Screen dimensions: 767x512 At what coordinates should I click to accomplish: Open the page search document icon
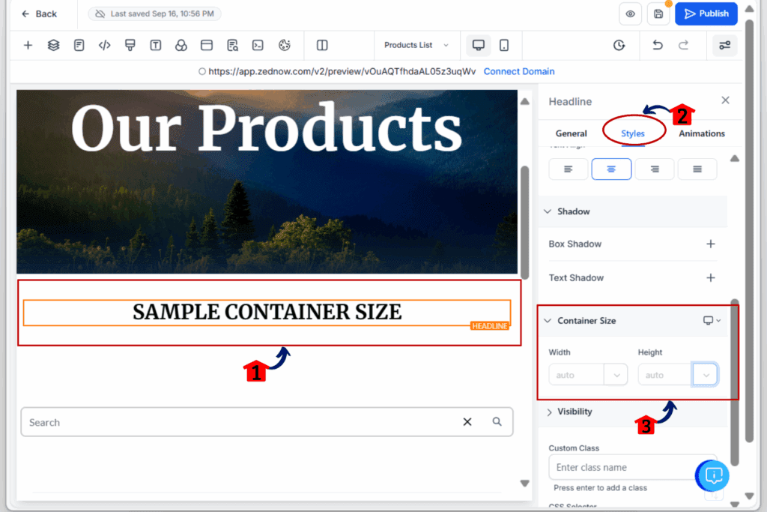tap(232, 45)
